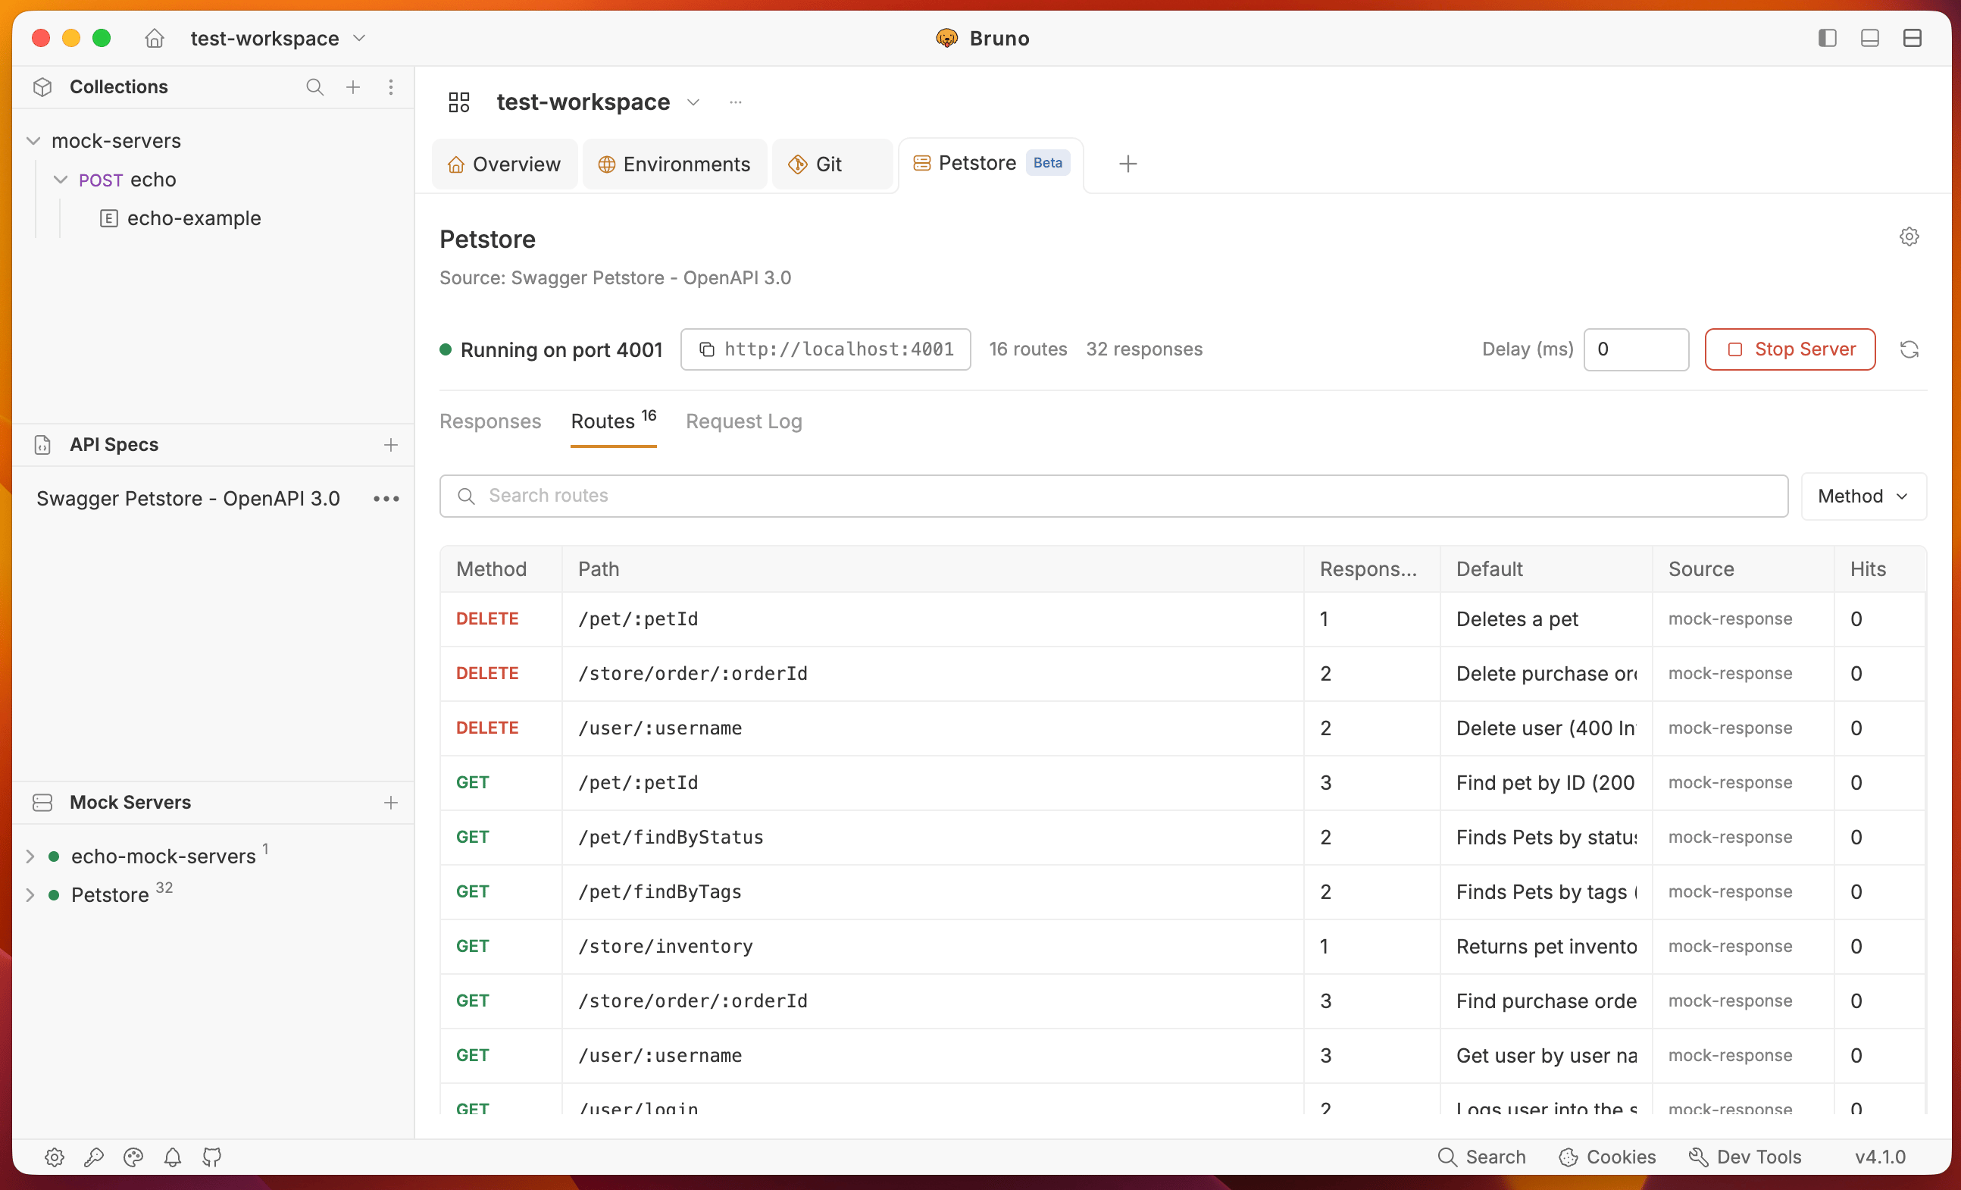Select the DELETE /pet/:petId route
The height and width of the screenshot is (1190, 1961).
(x=1183, y=619)
